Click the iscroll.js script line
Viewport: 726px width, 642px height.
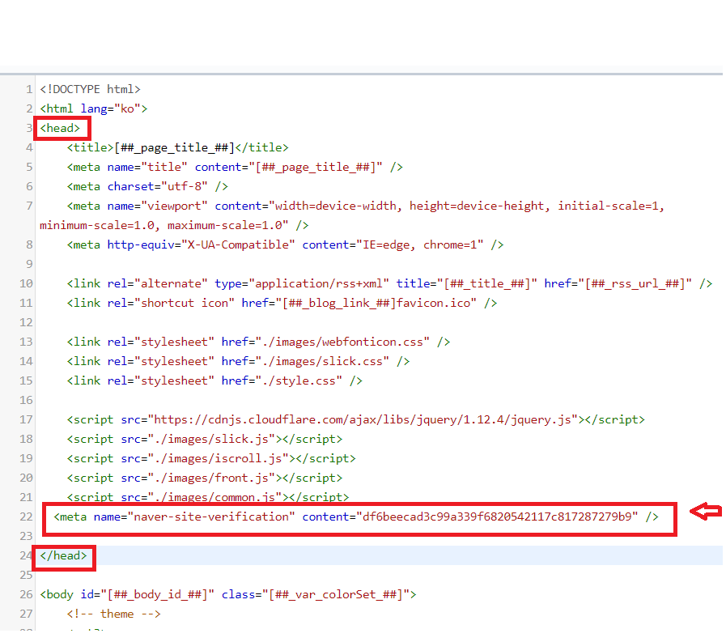(211, 458)
